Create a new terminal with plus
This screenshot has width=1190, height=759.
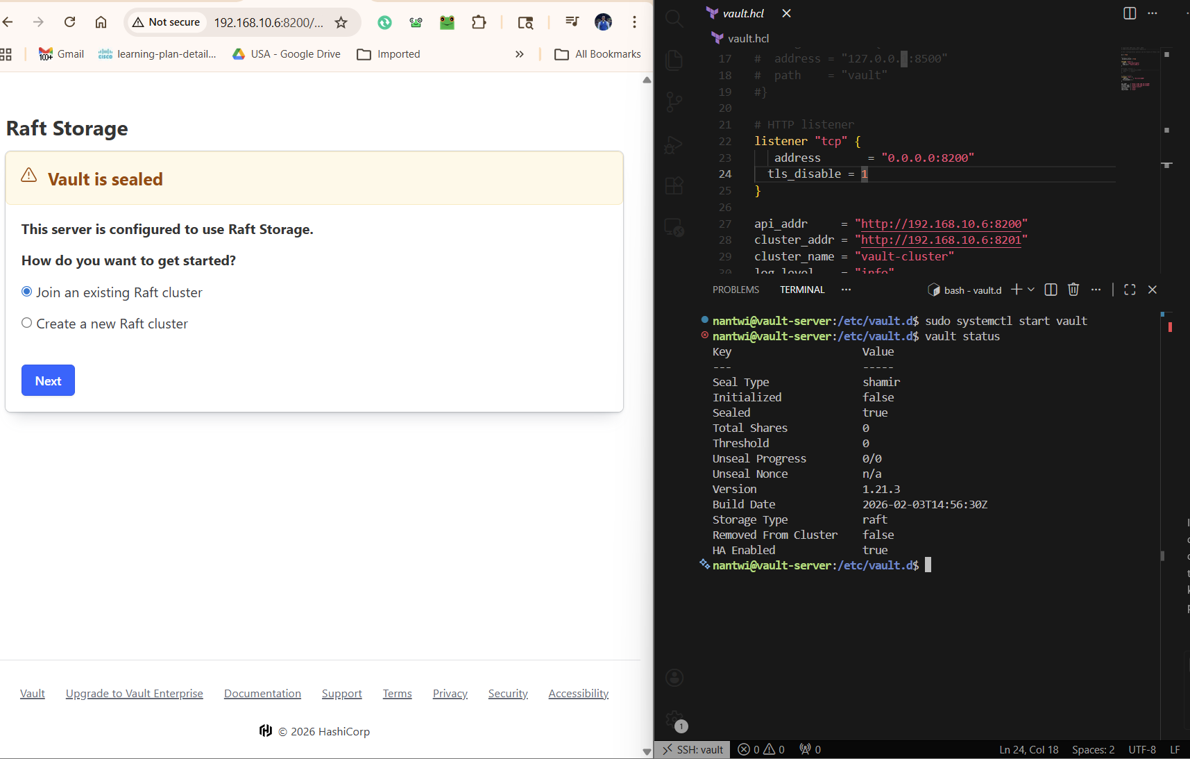1017,290
